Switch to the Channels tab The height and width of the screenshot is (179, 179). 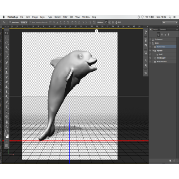click(162, 30)
